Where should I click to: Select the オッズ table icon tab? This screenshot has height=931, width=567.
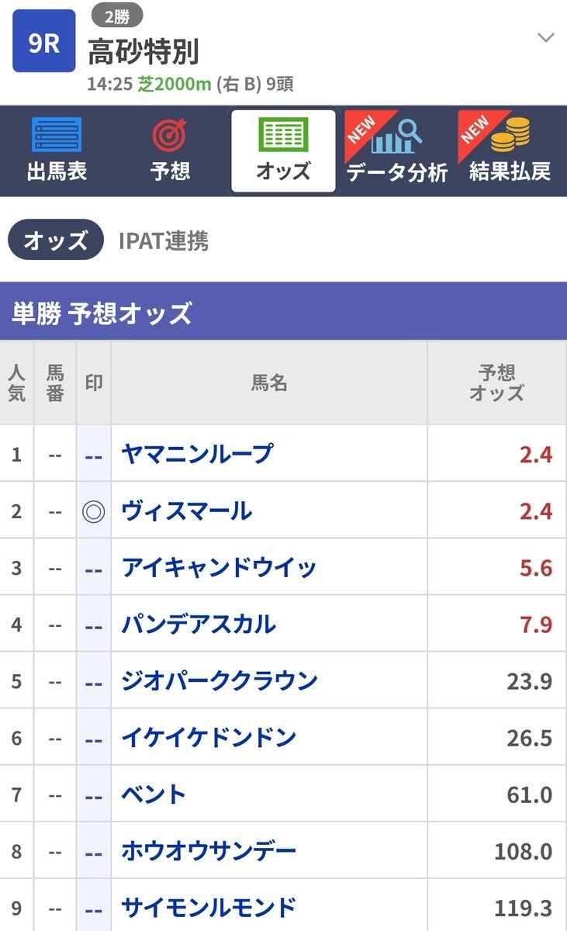click(283, 151)
